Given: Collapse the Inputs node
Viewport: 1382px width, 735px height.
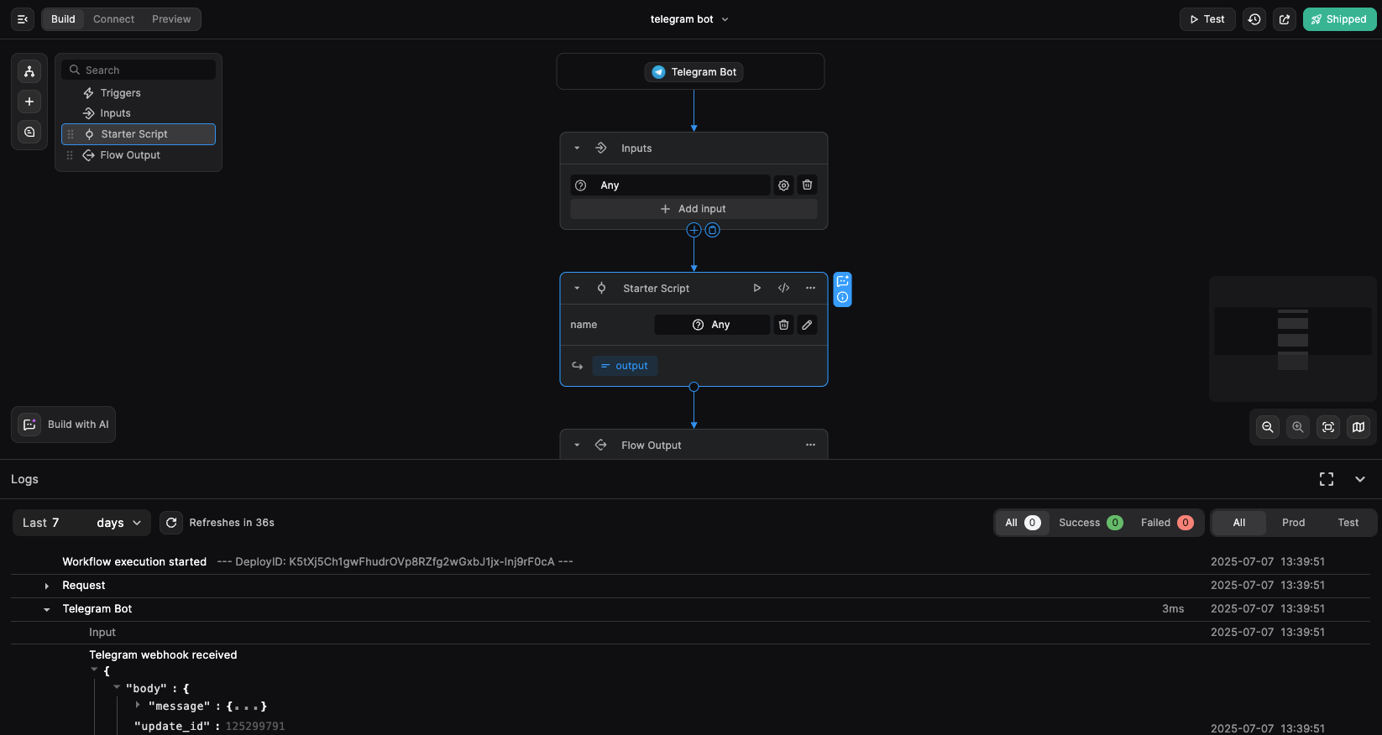Looking at the screenshot, I should (x=577, y=149).
